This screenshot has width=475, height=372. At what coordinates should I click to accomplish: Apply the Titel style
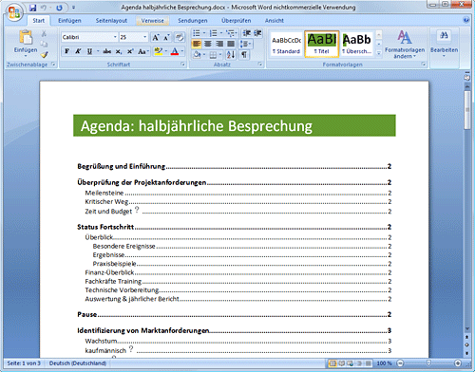322,45
